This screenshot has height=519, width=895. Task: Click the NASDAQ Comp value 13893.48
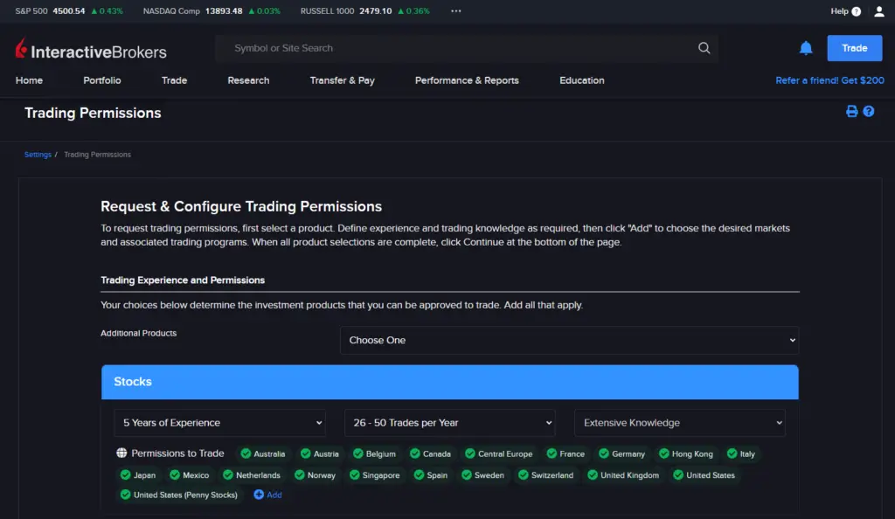[x=224, y=11]
